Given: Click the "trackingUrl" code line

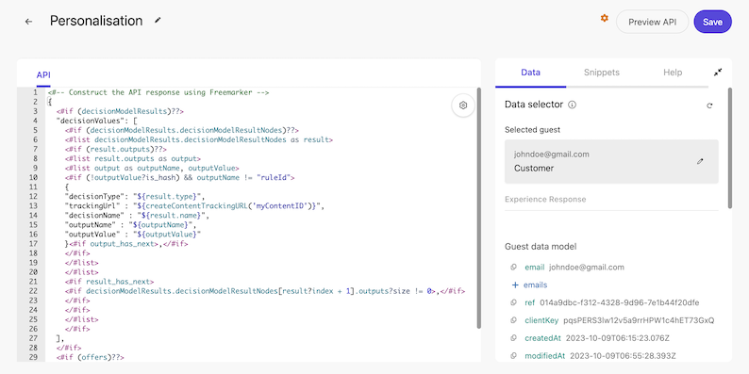Looking at the screenshot, I should (195, 205).
